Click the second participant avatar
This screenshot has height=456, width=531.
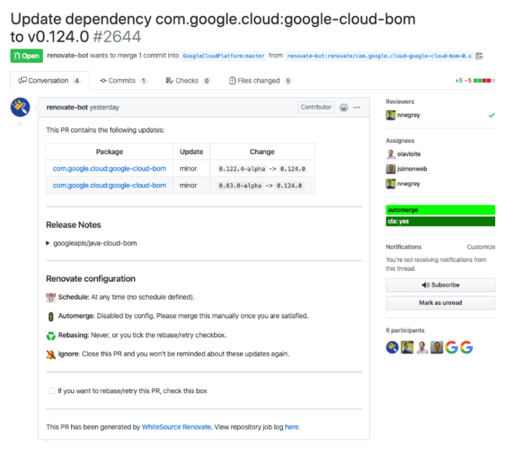pos(407,347)
